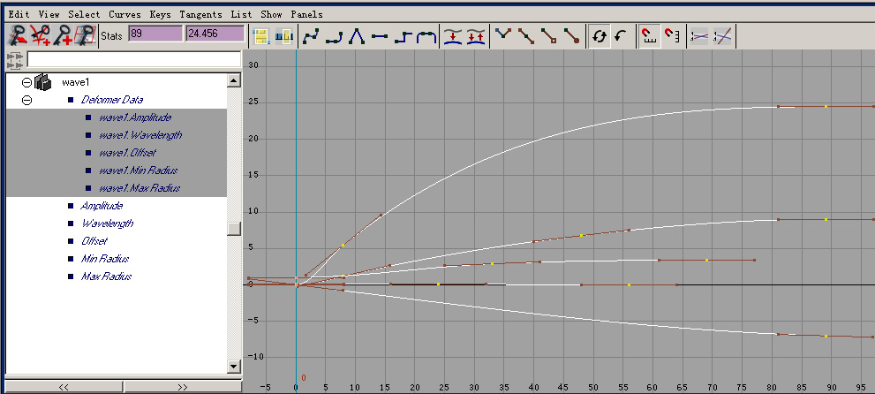Click the outliner scrollbar up arrow
Screen dimensions: 875x394
234,81
